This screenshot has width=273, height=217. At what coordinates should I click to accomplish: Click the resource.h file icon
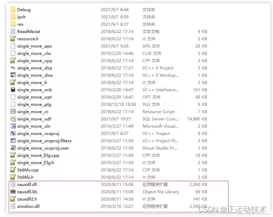tap(13, 39)
